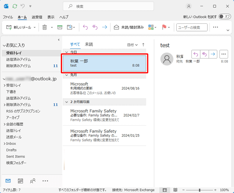Image resolution: width=234 pixels, height=193 pixels.
Task: Click the ユーザーの検索 input field
Action: [192, 27]
